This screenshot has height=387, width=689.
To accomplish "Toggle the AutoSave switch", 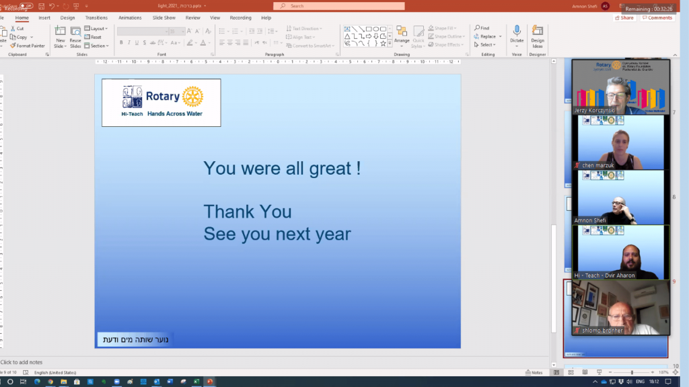I will [26, 6].
